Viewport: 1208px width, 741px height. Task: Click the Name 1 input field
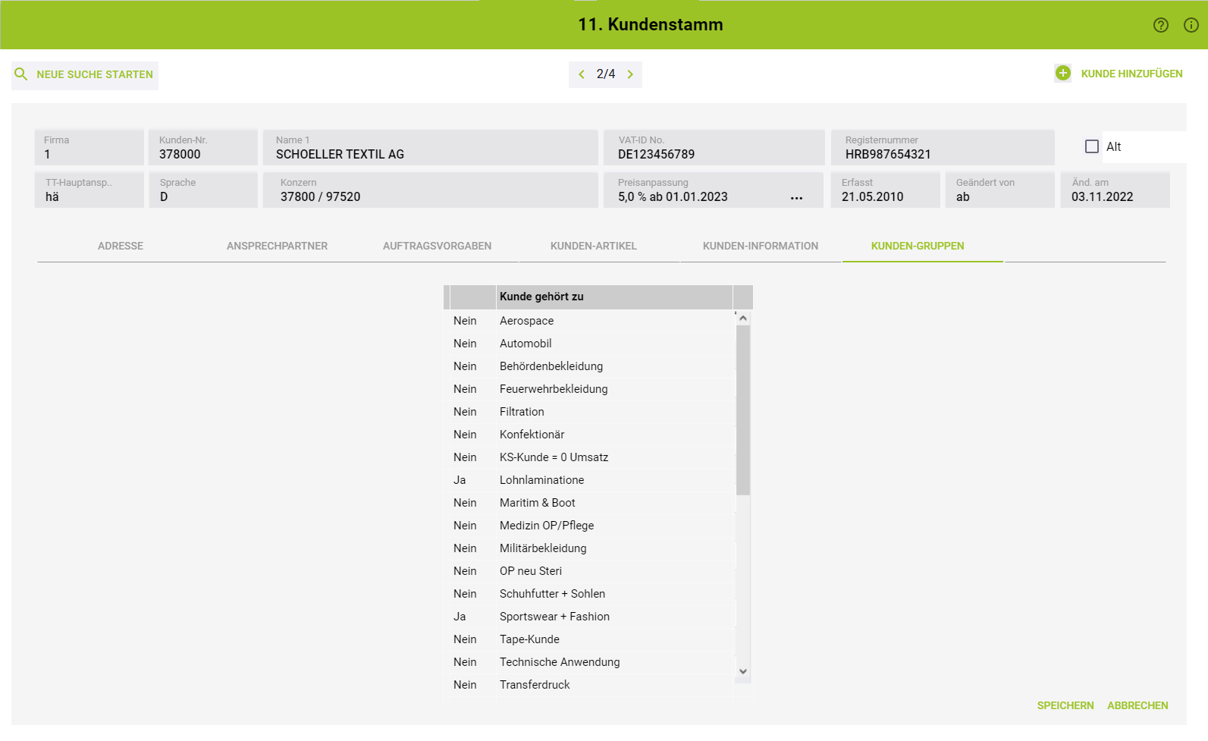coord(430,154)
